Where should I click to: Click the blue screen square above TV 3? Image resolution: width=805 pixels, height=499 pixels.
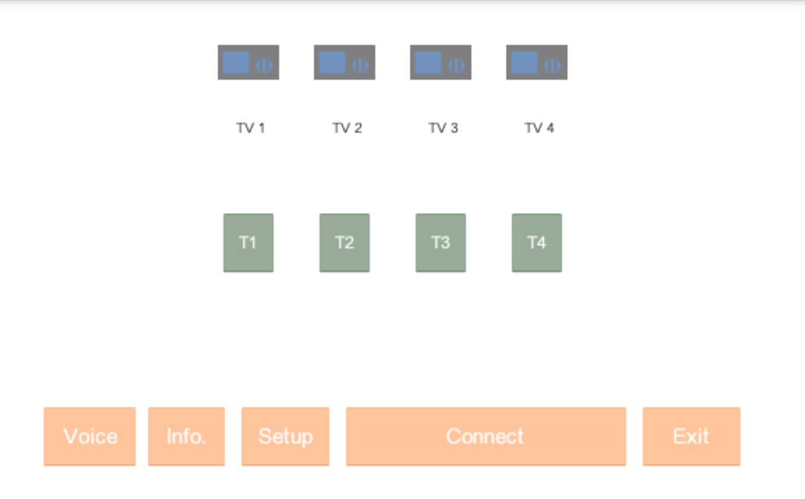[428, 62]
